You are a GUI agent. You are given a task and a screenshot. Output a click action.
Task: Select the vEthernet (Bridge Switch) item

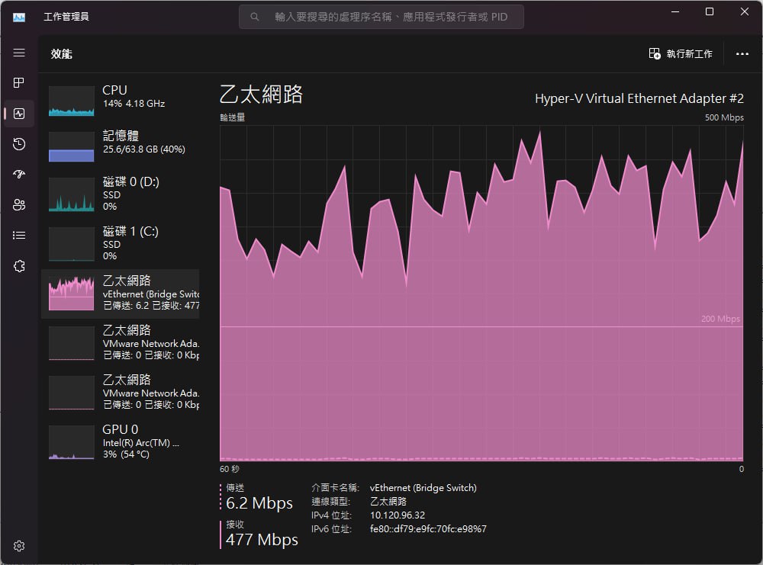(x=121, y=294)
